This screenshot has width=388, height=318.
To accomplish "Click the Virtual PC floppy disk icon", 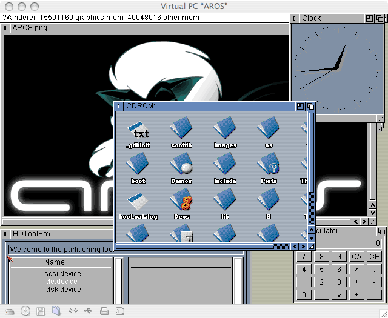I will (41, 311).
